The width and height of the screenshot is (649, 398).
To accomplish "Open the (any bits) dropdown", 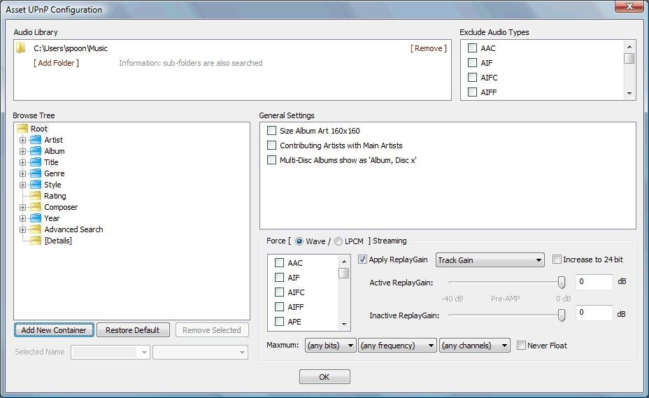I will pyautogui.click(x=330, y=346).
